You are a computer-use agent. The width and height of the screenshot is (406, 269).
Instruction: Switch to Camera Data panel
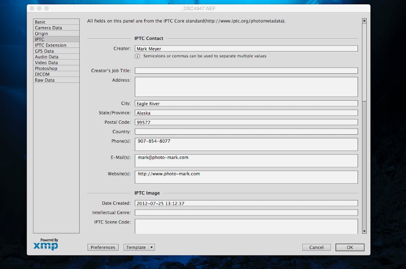point(56,28)
